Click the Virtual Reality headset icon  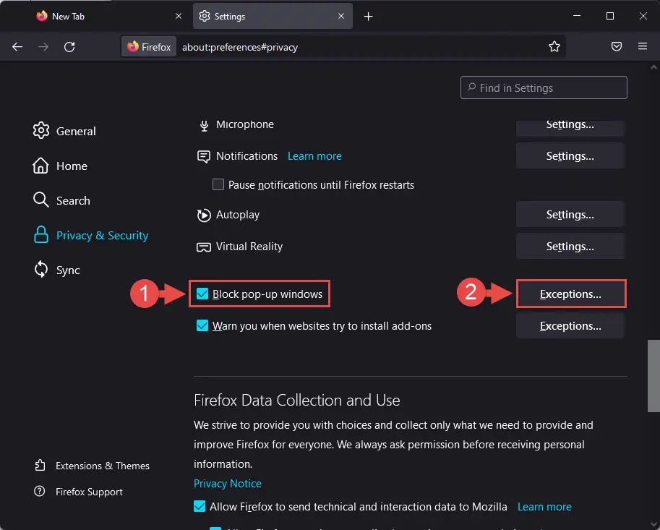(x=204, y=247)
